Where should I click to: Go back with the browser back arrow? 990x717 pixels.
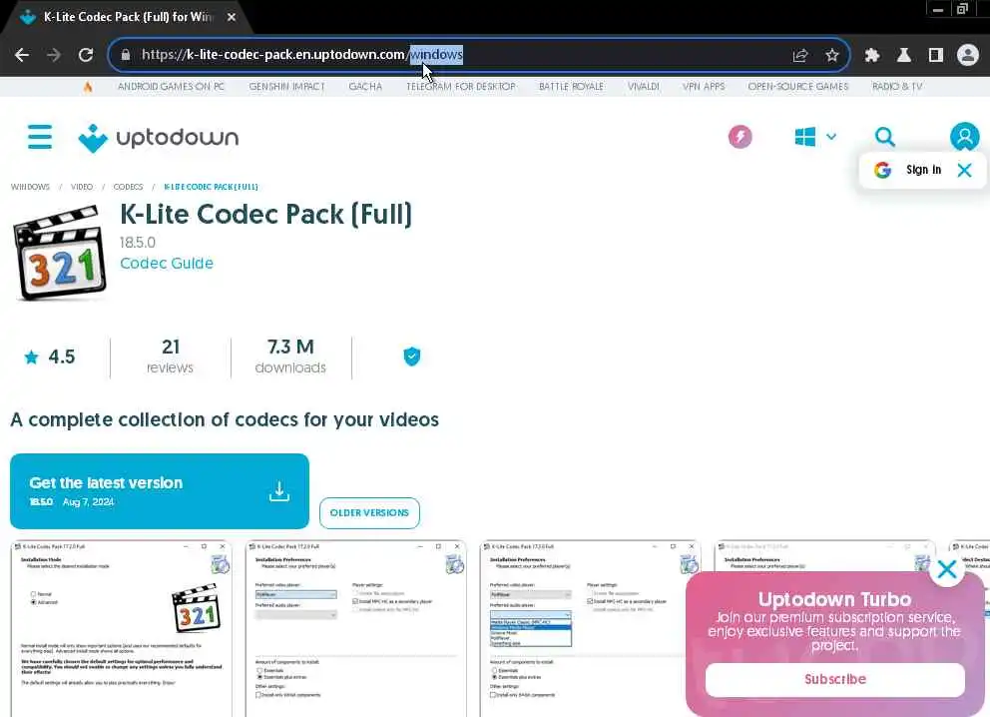pyautogui.click(x=22, y=55)
